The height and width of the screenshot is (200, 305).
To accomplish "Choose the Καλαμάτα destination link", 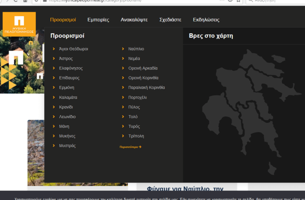I will (x=68, y=97).
